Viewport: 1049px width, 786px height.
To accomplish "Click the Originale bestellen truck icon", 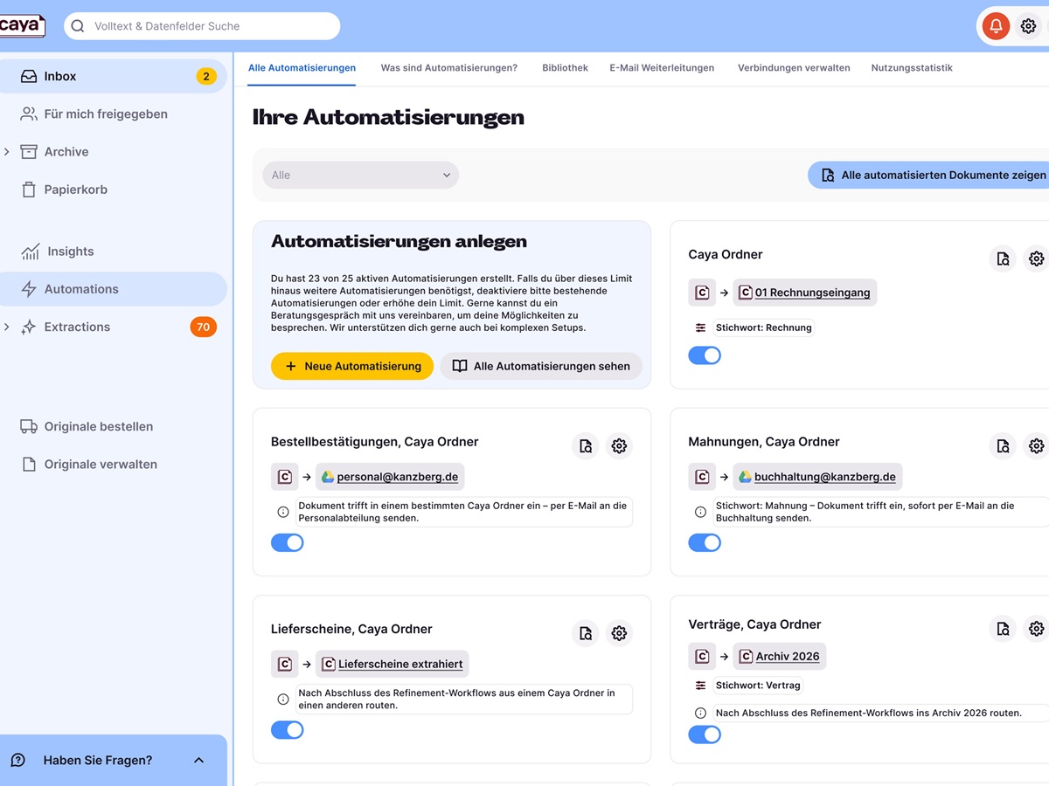I will point(29,426).
